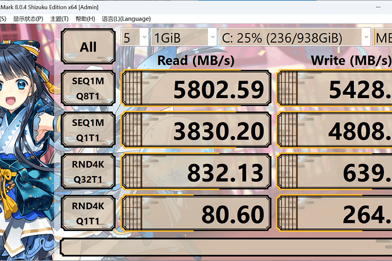Click the Write (MB/s) column header
The width and height of the screenshot is (392, 261).
click(351, 61)
